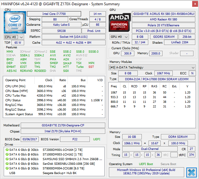
Task: Click the red SST feature label
Action: 91,67
